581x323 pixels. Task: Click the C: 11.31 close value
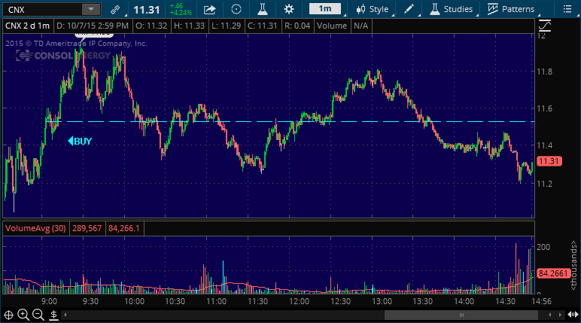(263, 26)
